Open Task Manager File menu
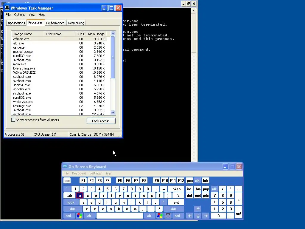The width and height of the screenshot is (305, 229). tap(8, 15)
